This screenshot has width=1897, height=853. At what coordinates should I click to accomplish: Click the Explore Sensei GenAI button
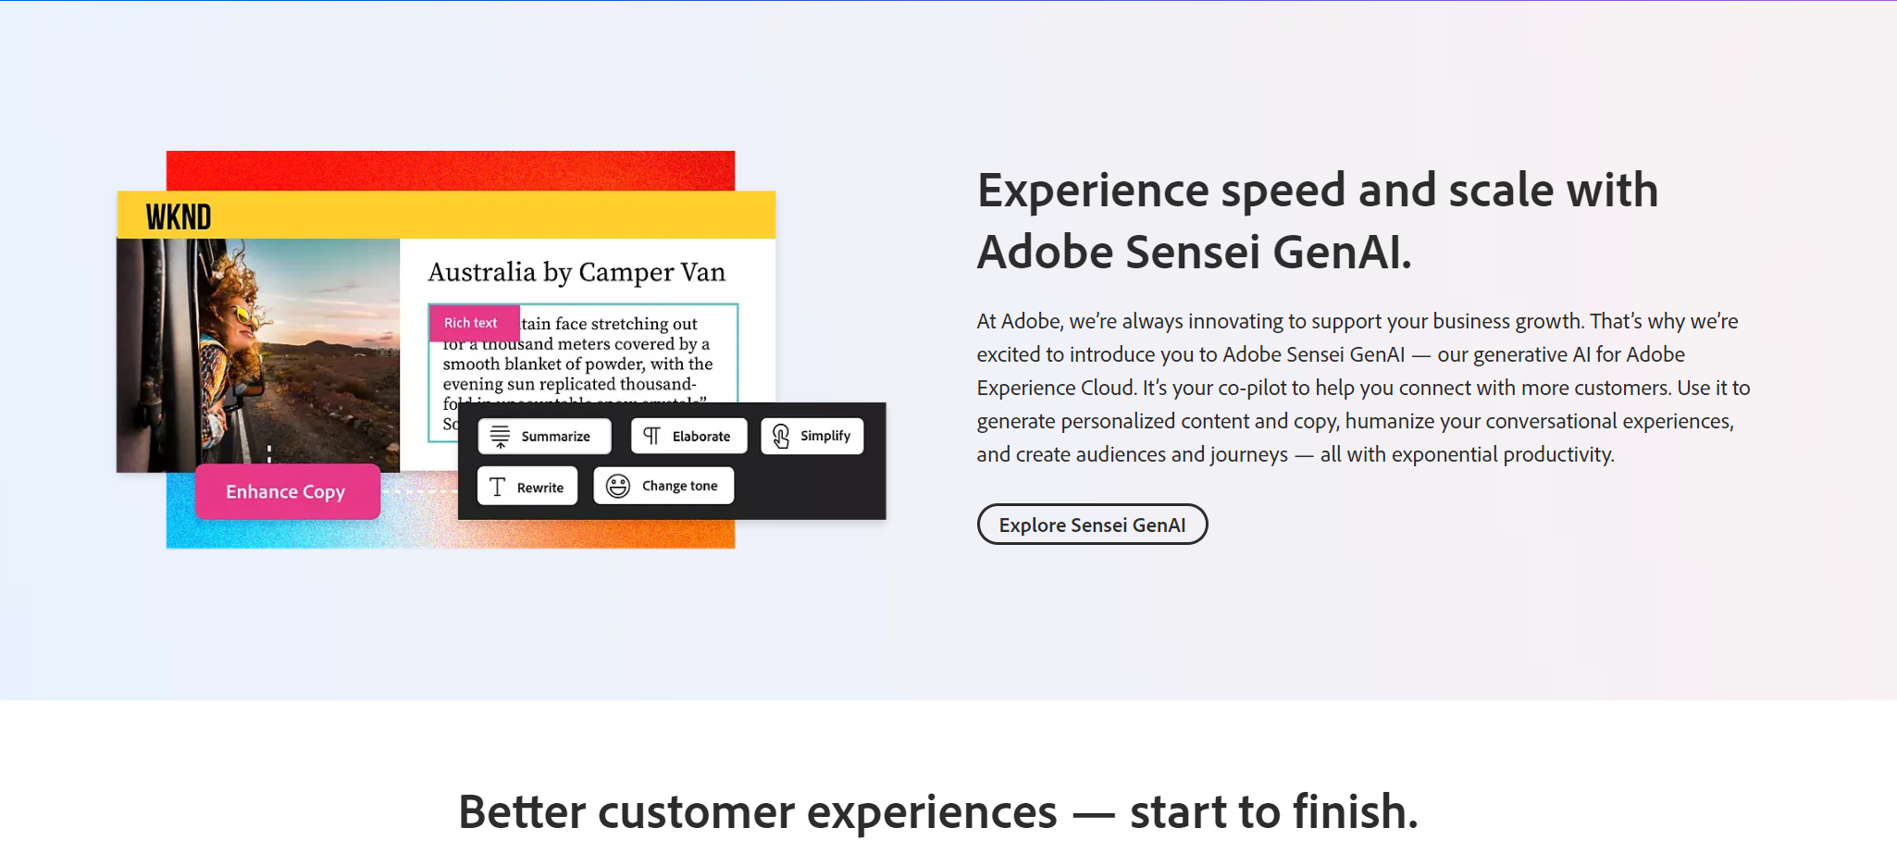tap(1092, 524)
